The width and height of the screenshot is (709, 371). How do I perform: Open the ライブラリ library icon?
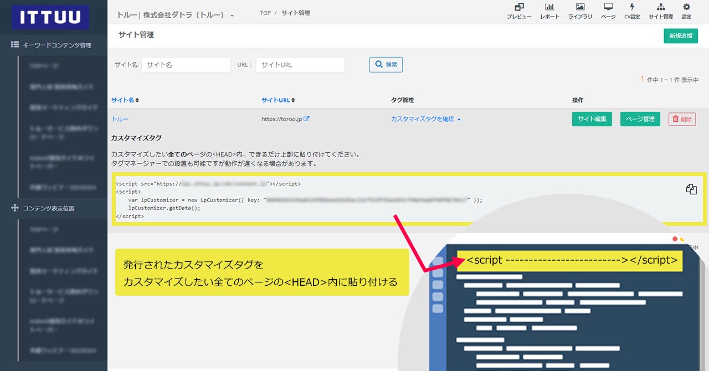(580, 11)
